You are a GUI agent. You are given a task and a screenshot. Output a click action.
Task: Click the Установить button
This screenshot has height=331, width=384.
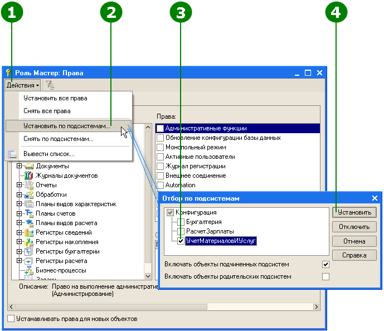point(354,212)
